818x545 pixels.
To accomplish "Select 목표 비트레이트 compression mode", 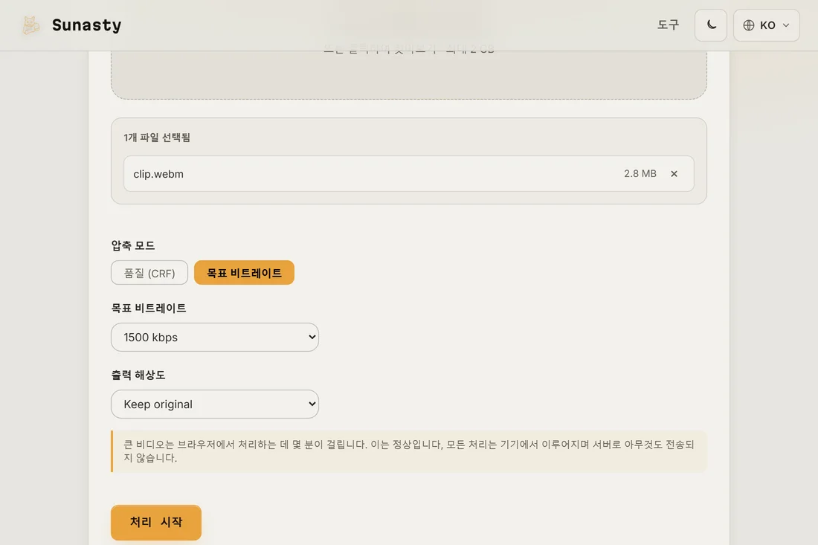I will [x=244, y=273].
